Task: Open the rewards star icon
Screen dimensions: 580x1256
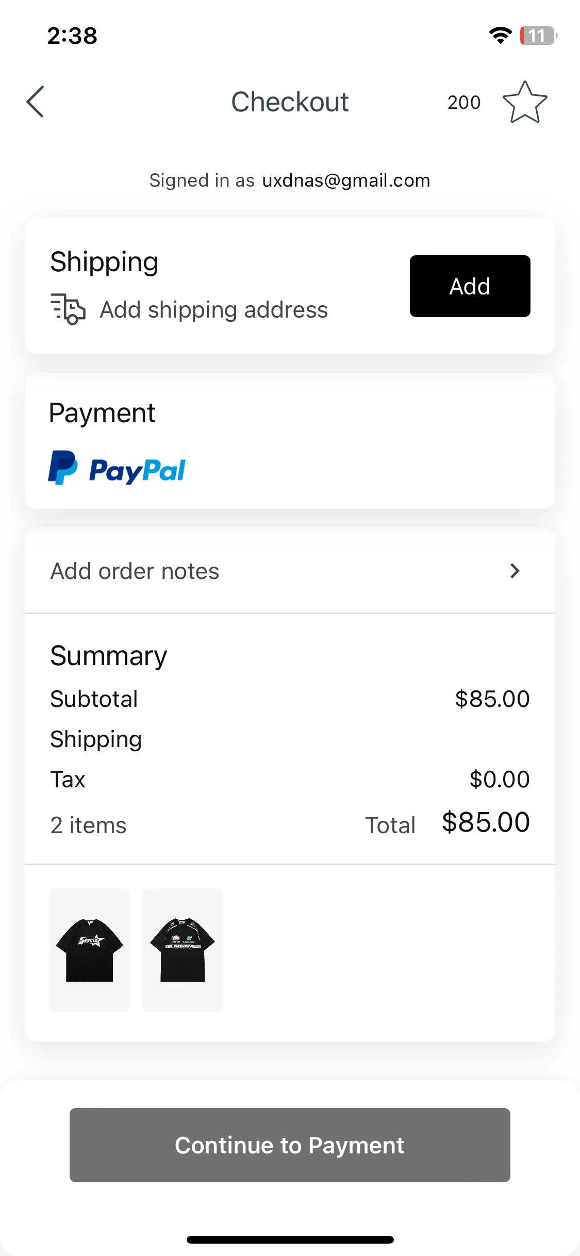Action: 525,102
